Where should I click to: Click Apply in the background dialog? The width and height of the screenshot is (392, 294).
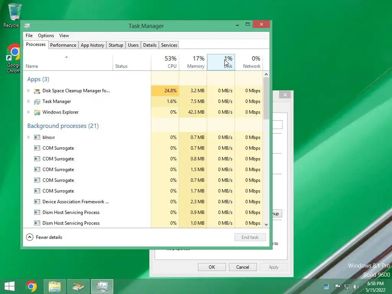pos(274,267)
